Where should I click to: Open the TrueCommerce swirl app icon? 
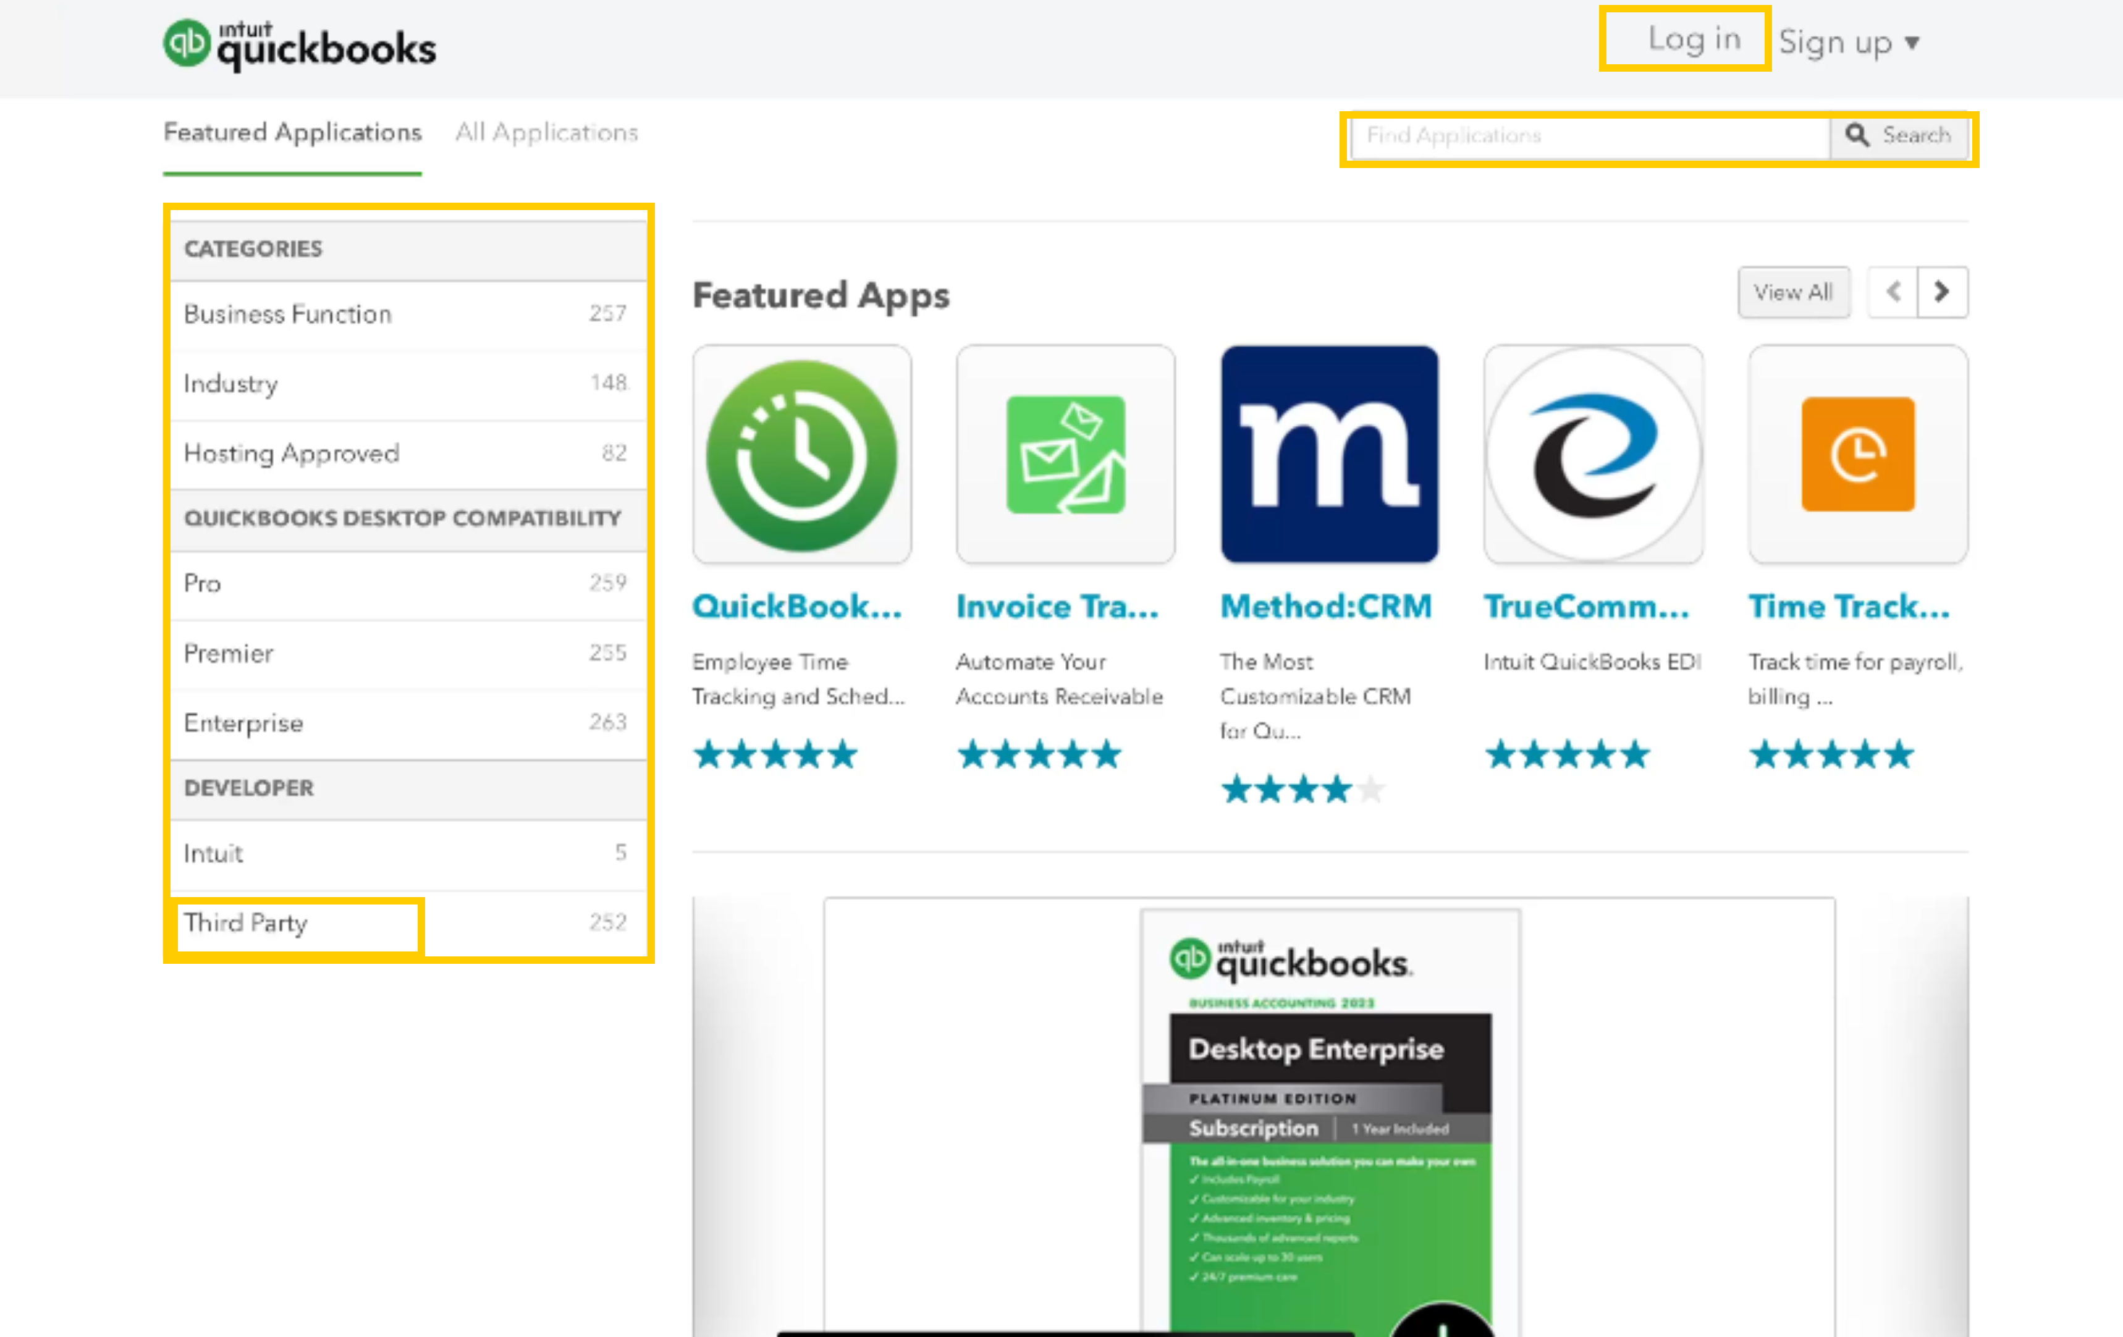pos(1593,454)
